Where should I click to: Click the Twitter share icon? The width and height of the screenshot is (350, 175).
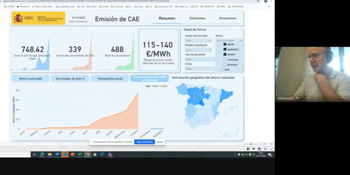[254, 149]
